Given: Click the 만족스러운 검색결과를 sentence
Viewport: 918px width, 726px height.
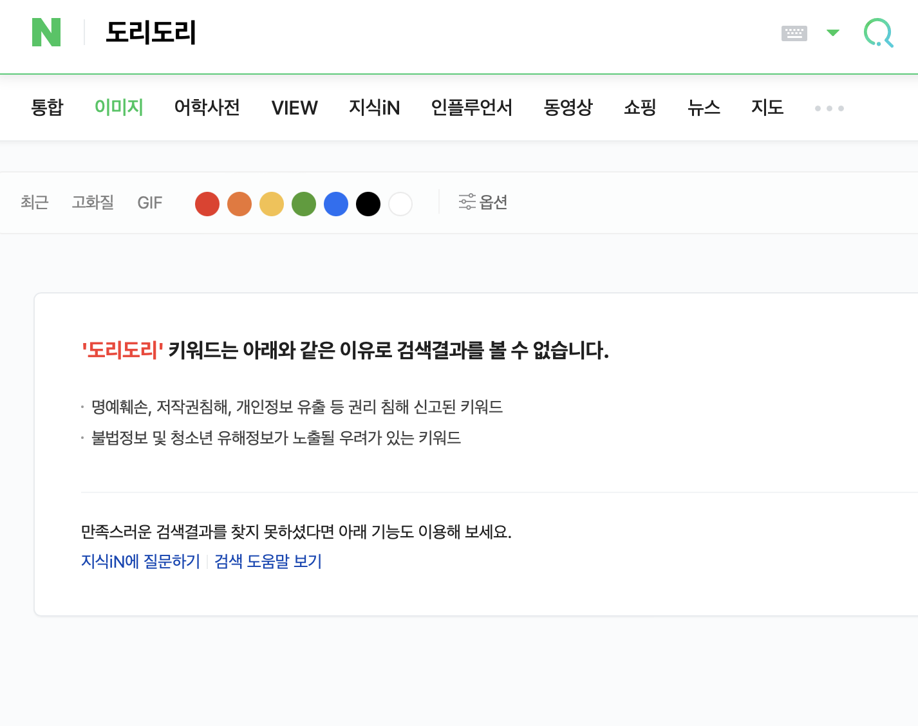Looking at the screenshot, I should click(296, 532).
